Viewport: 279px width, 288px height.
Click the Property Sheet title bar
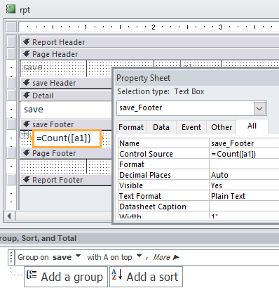click(x=196, y=78)
